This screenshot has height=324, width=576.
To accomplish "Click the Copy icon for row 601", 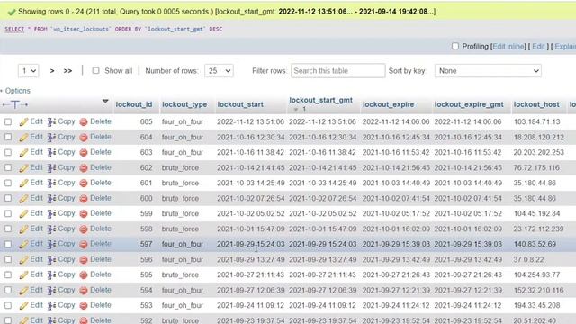I will click(x=51, y=184).
